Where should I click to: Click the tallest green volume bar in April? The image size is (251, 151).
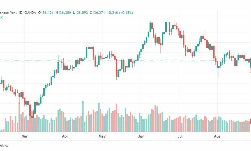click(83, 117)
